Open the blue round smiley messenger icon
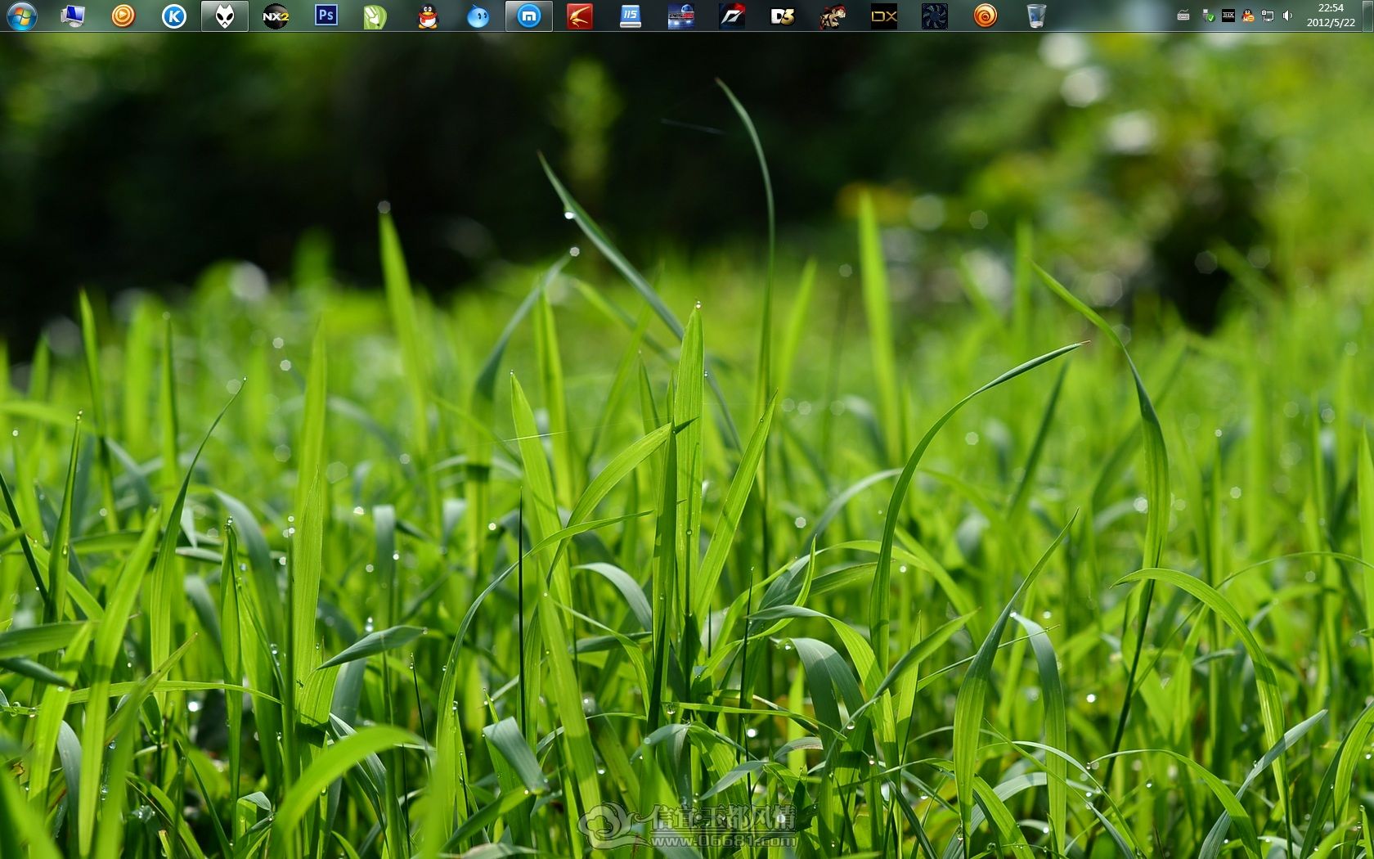Viewport: 1374px width, 859px height. pyautogui.click(x=478, y=16)
